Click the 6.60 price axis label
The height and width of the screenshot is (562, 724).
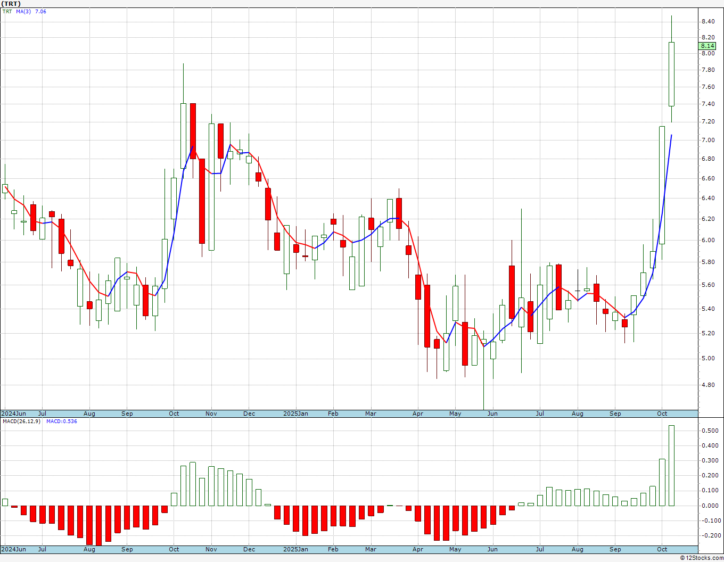click(x=708, y=178)
